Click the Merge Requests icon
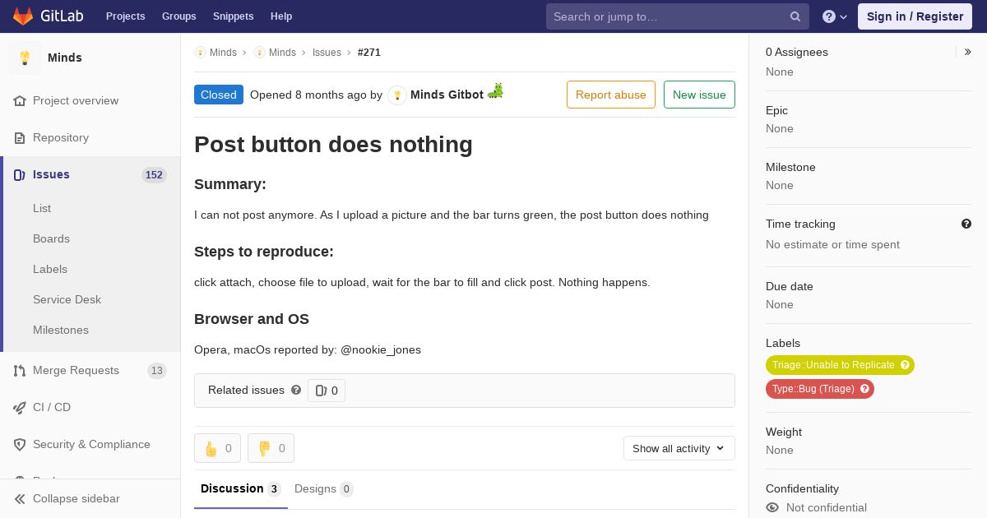Viewport: 987px width, 518px height. tap(20, 370)
